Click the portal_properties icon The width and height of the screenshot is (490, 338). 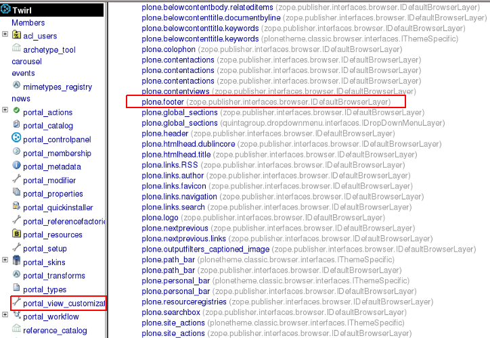point(16,192)
